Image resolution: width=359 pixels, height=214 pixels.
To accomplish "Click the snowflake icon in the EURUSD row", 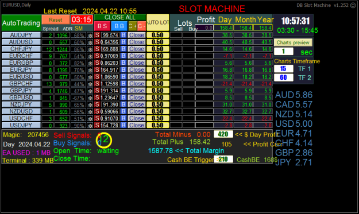I will [x=90, y=77].
